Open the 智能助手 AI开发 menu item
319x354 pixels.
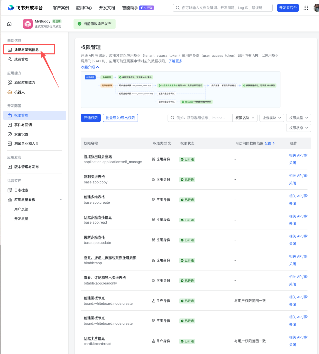click(x=131, y=7)
